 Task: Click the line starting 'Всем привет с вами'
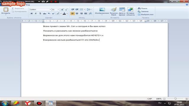74,26
